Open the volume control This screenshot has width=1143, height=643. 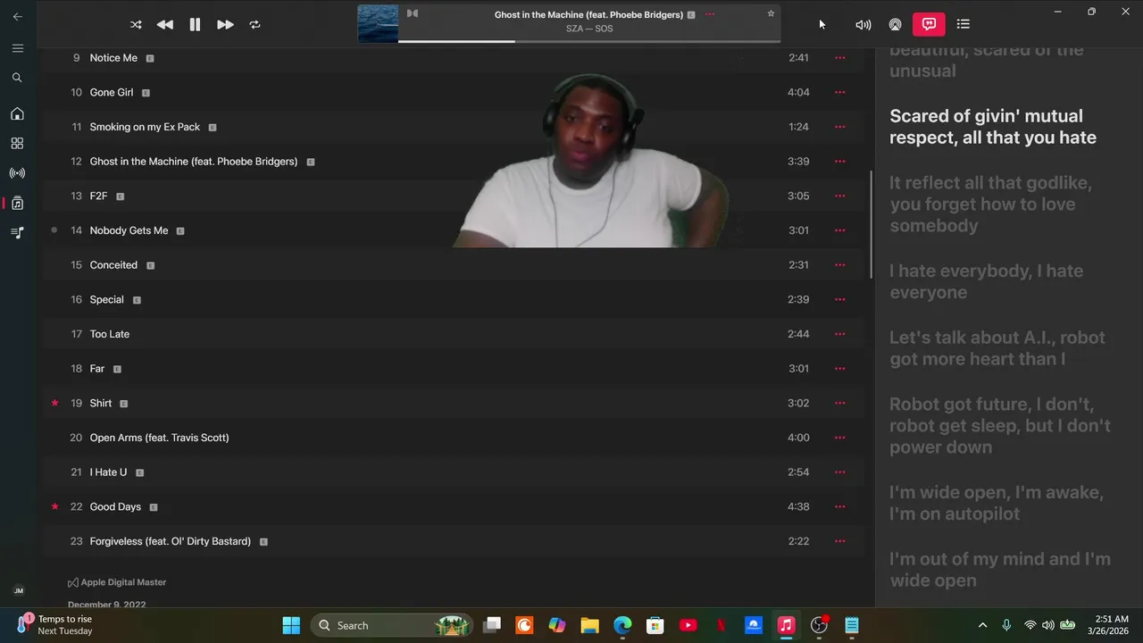tap(863, 25)
